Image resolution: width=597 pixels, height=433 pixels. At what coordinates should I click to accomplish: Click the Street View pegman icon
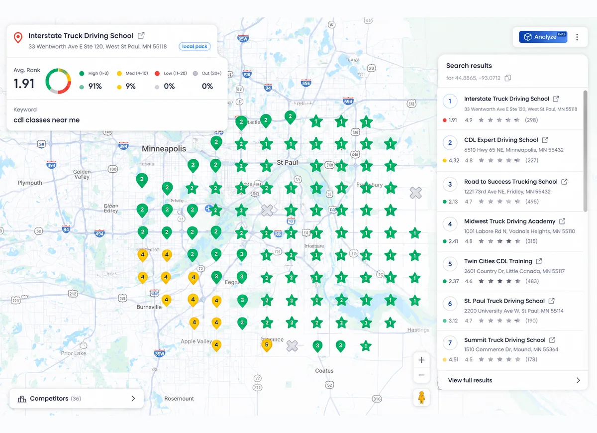pyautogui.click(x=421, y=398)
